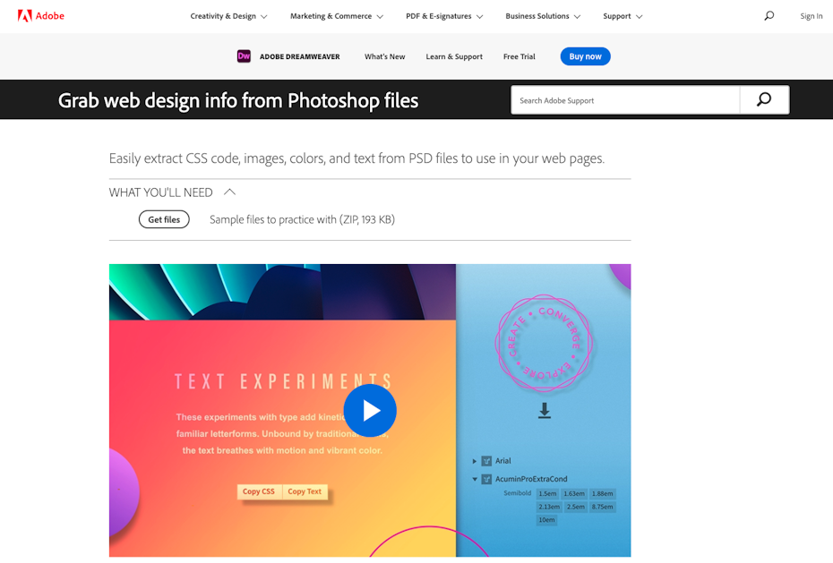
Task: Expand the Business Solutions menu
Action: pos(543,16)
